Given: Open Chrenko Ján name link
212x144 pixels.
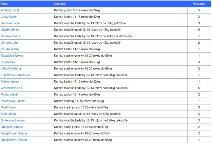Looking at the screenshot, I should point(9,43).
